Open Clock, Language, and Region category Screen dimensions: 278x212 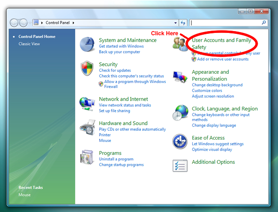tap(225, 109)
